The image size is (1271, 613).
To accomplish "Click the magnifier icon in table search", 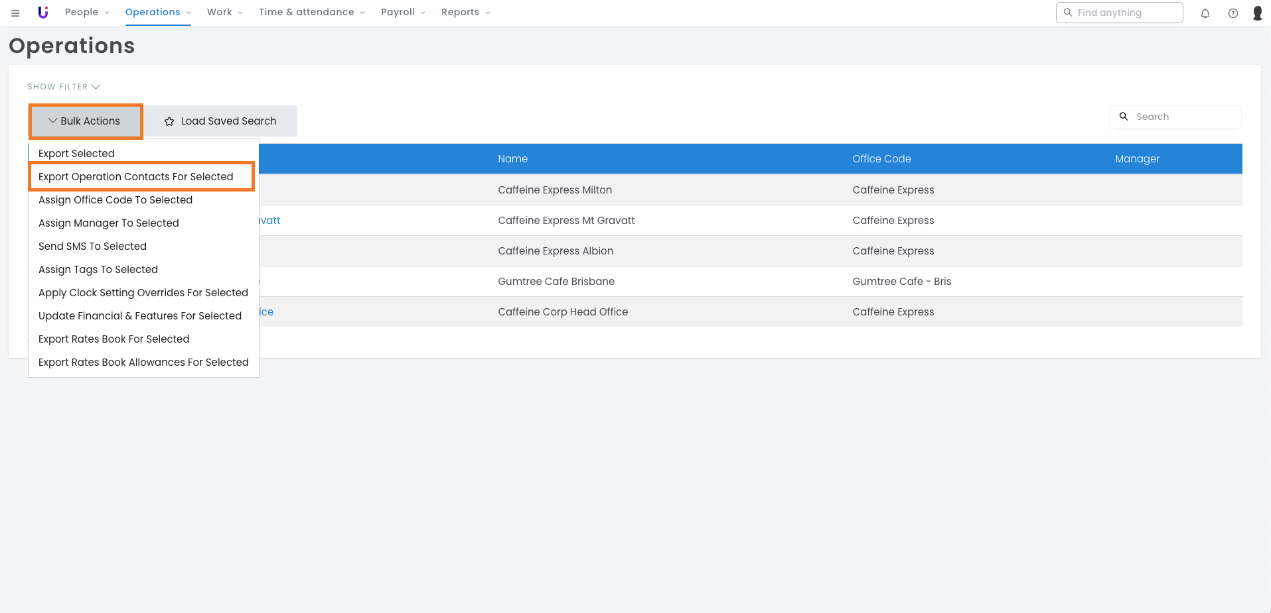I will 1124,117.
